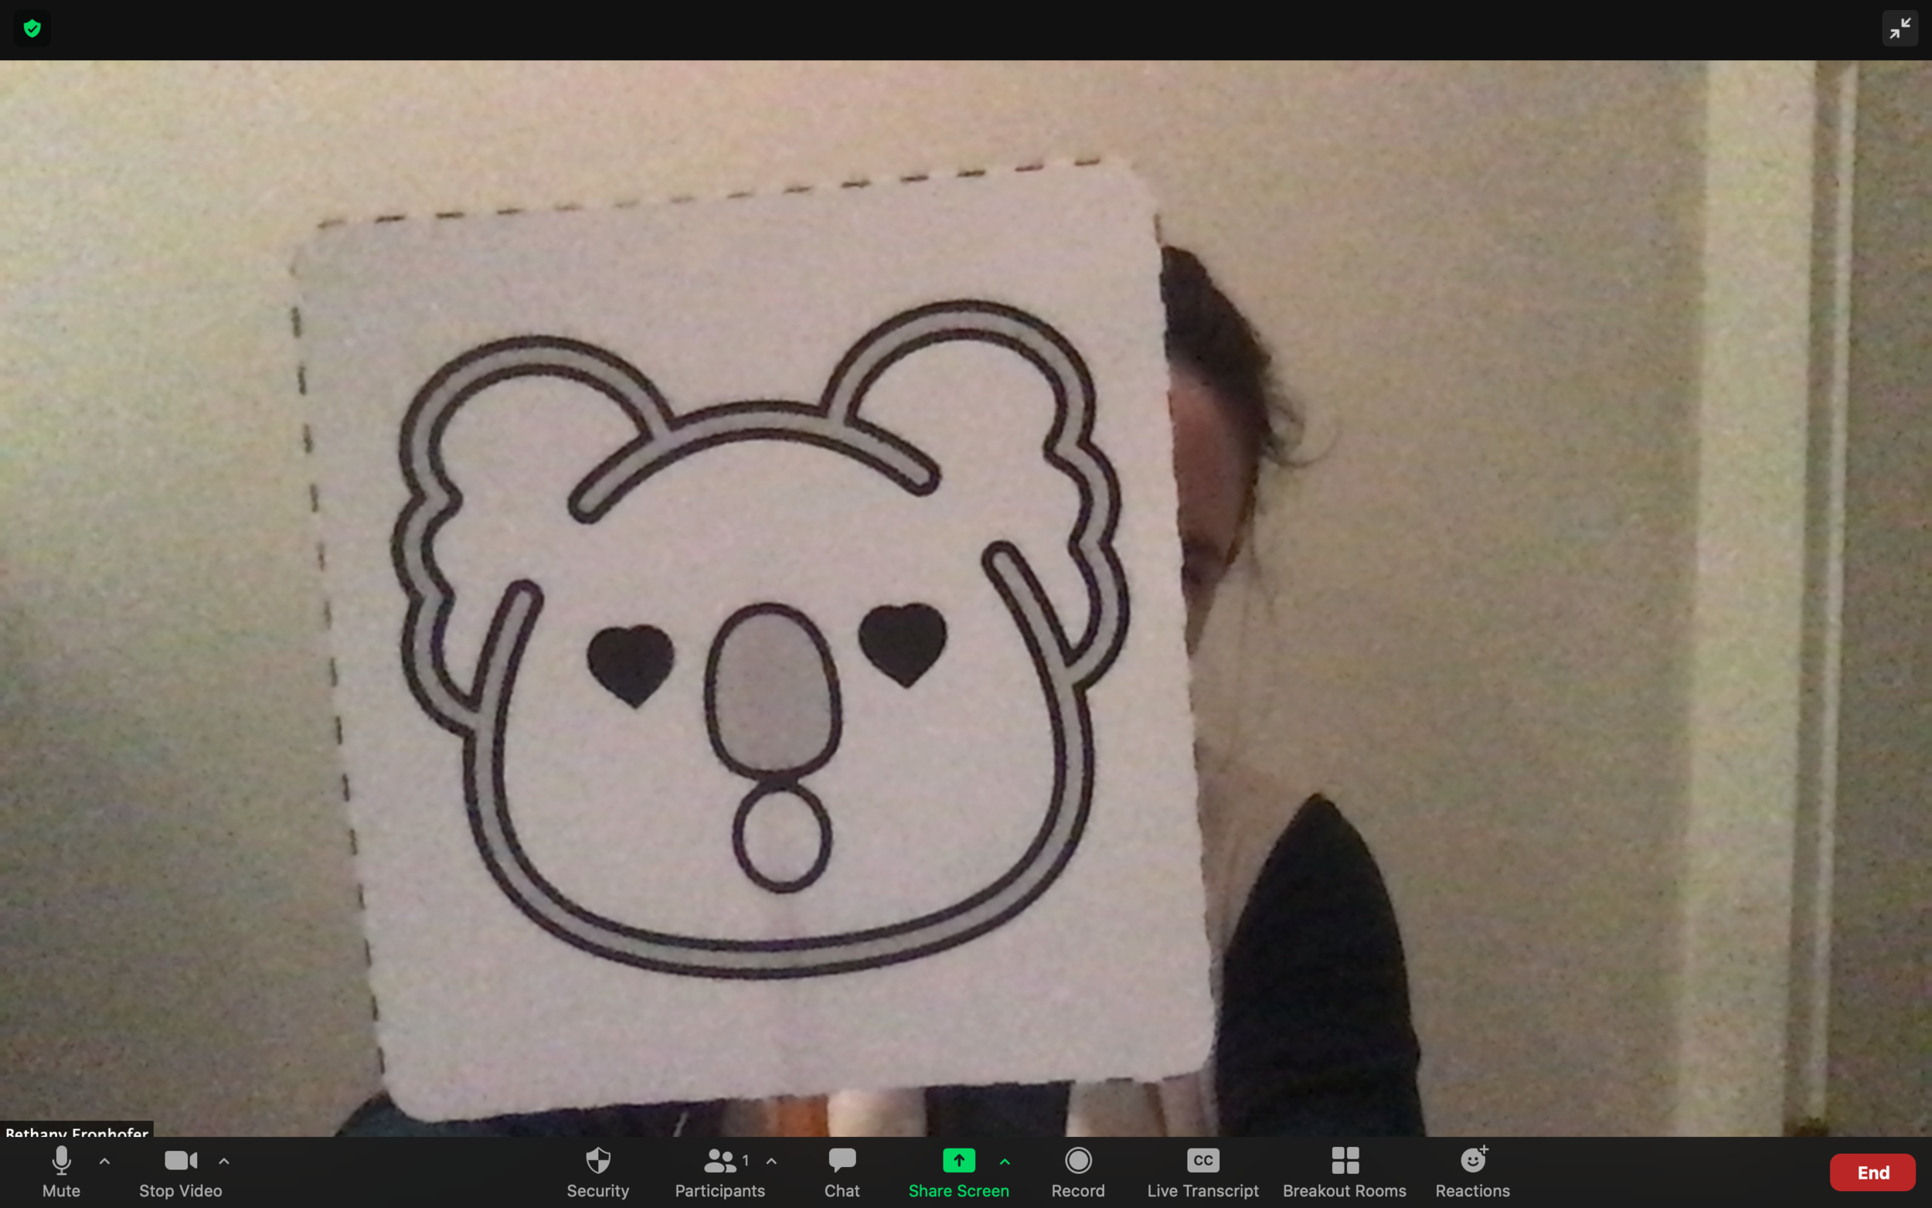Mute the microphone
Image resolution: width=1932 pixels, height=1208 pixels.
coord(62,1160)
